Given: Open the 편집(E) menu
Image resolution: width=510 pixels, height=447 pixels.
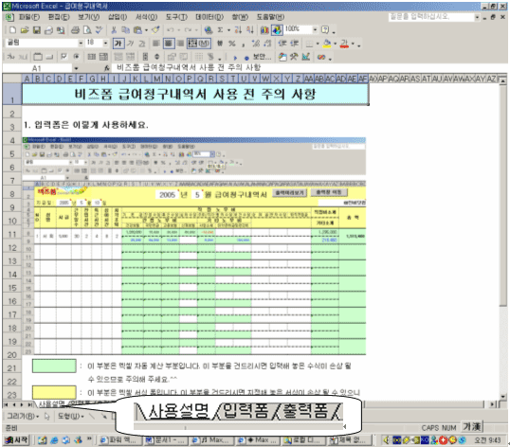Looking at the screenshot, I should [x=59, y=17].
